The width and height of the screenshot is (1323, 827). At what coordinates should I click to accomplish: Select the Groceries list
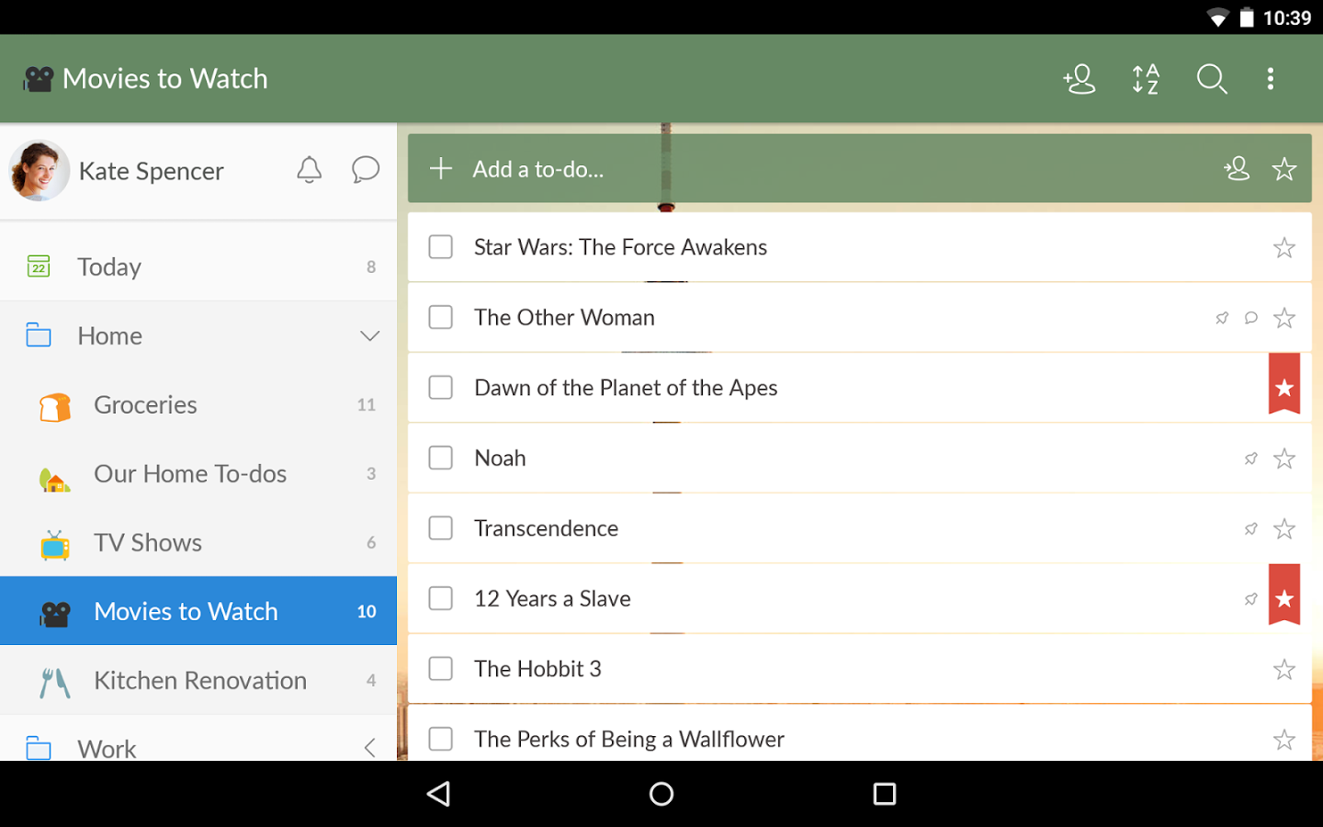[x=145, y=405]
